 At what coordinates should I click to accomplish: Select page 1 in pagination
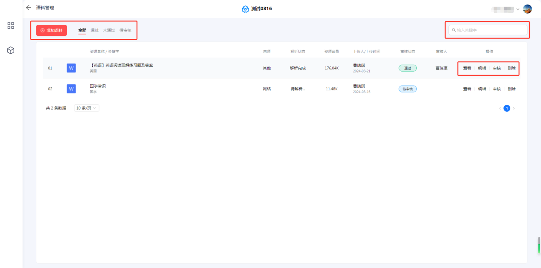[x=507, y=108]
